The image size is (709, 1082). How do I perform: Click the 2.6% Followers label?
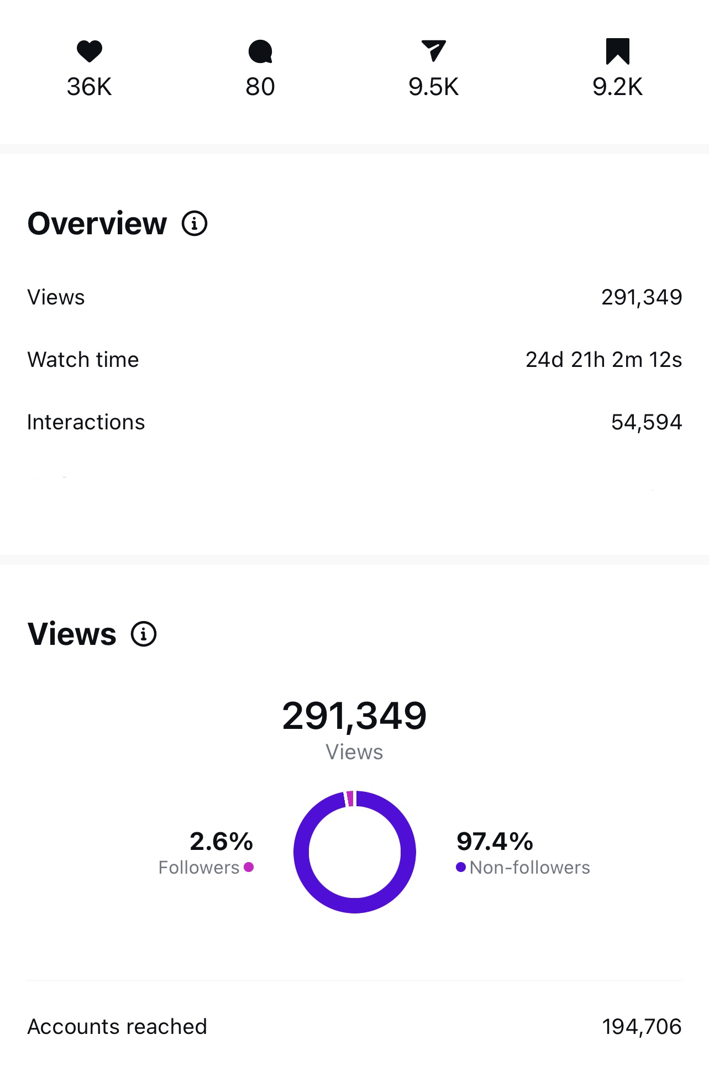[x=221, y=842]
